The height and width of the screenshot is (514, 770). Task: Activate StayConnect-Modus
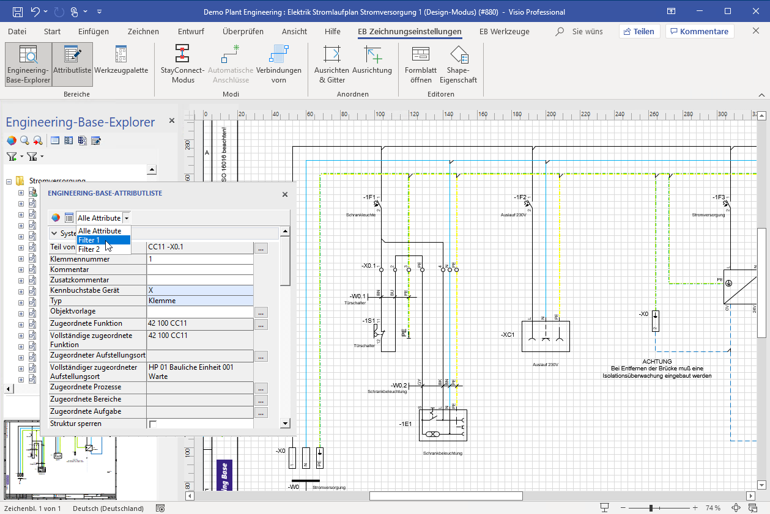pyautogui.click(x=183, y=65)
